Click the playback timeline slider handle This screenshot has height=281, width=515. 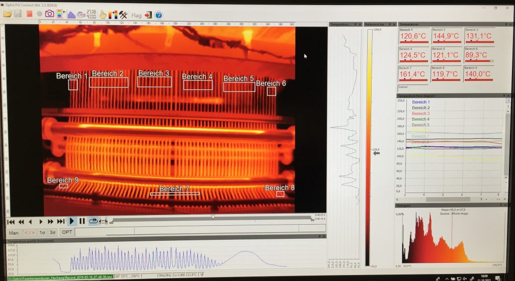tap(213, 217)
